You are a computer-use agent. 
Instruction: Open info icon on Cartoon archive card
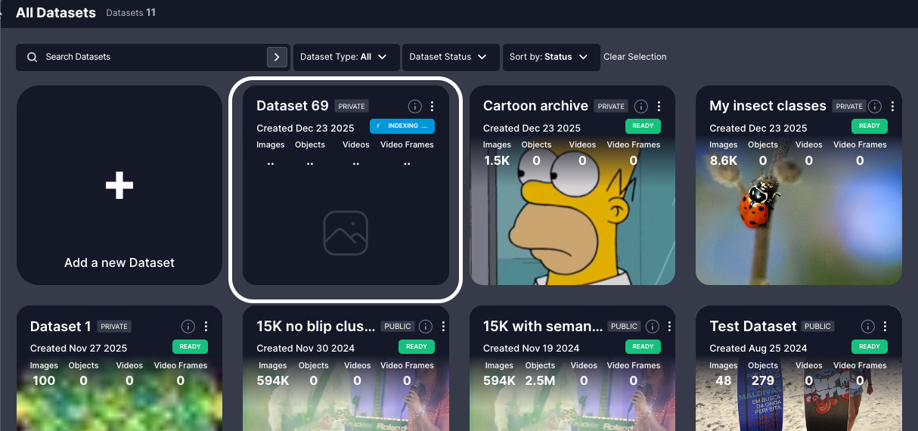(641, 107)
